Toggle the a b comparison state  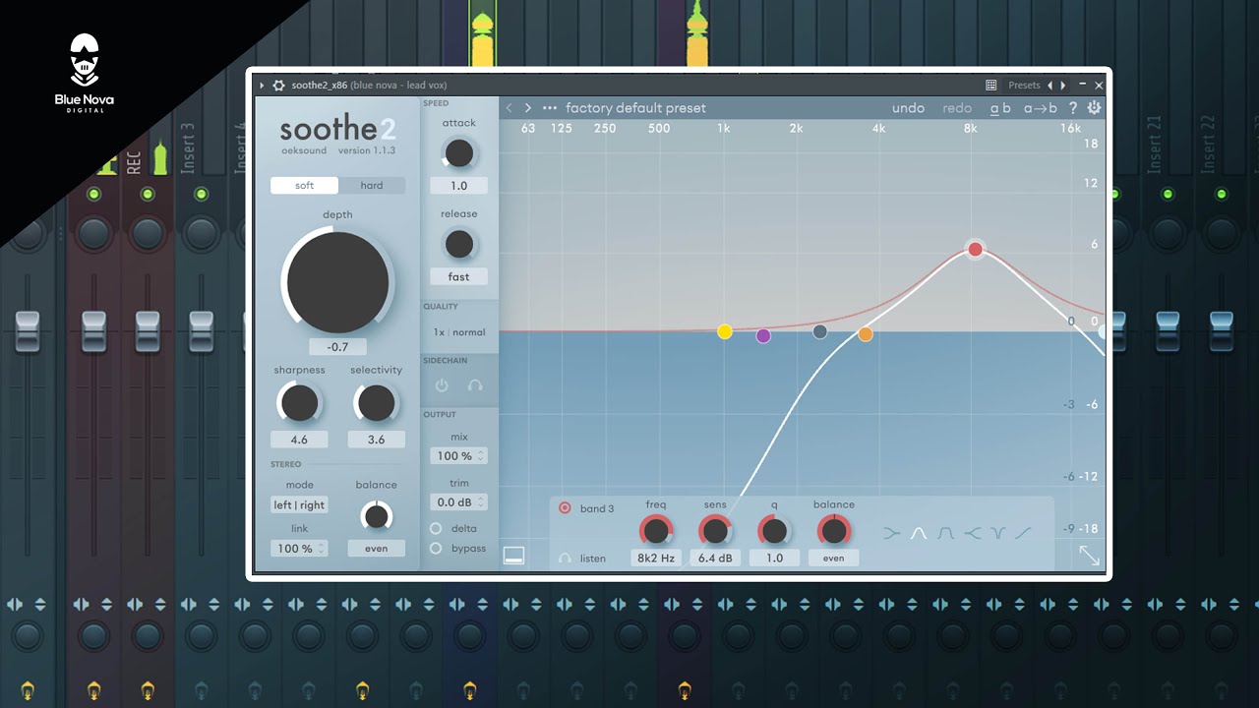coord(1000,108)
